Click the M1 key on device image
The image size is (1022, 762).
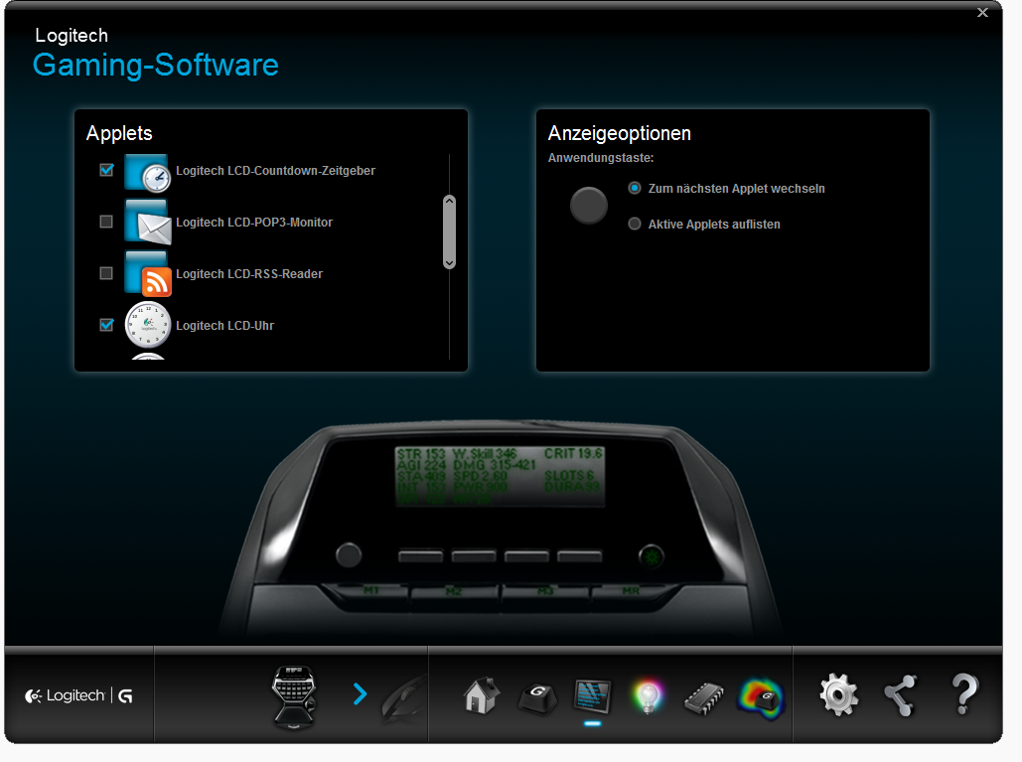[x=369, y=590]
